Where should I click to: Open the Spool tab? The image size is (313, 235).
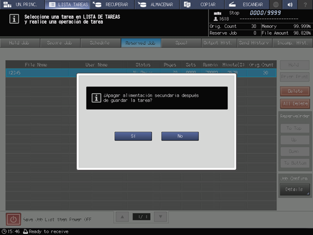(x=182, y=43)
